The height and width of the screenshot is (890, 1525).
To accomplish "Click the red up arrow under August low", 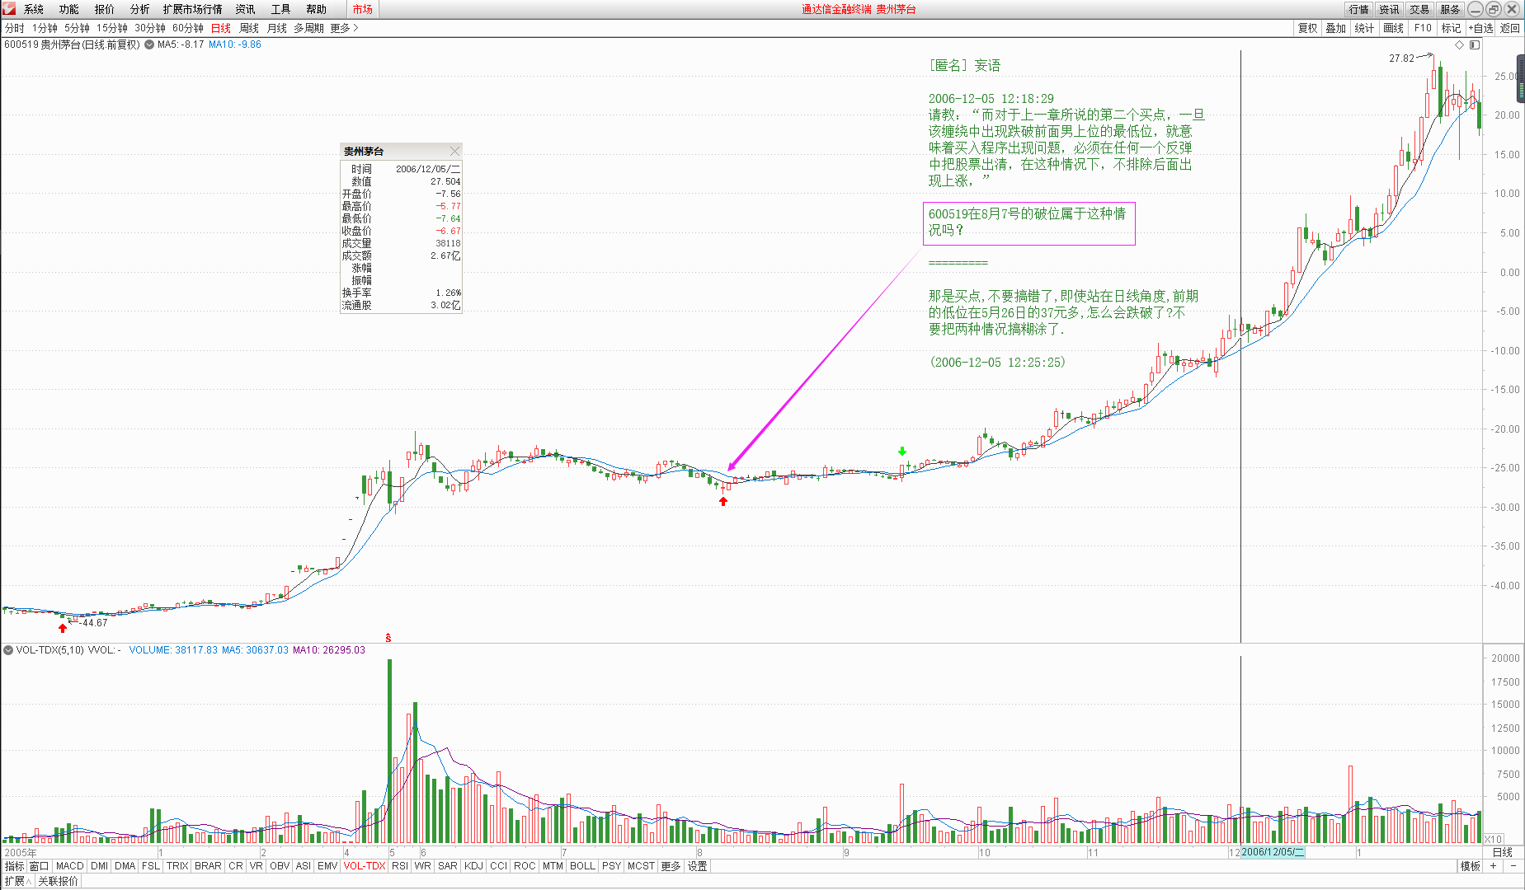I will click(x=723, y=501).
